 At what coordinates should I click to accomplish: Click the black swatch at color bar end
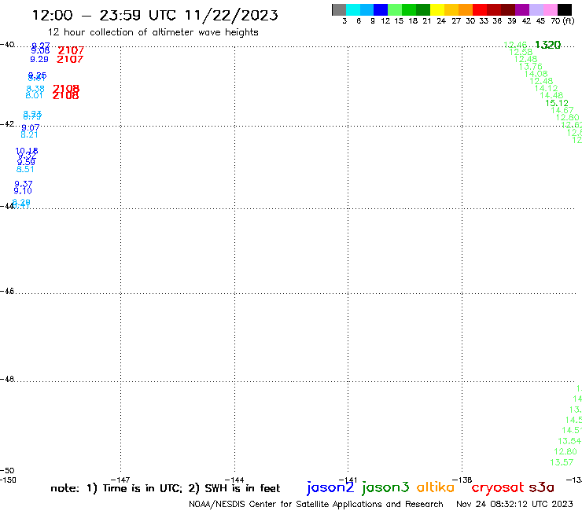pos(565,9)
